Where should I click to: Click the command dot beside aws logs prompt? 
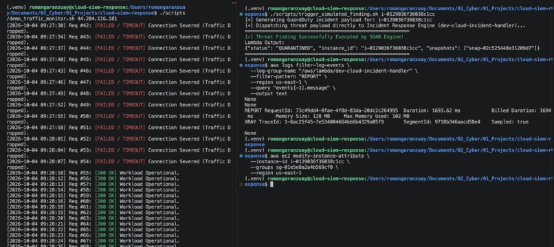click(x=241, y=65)
